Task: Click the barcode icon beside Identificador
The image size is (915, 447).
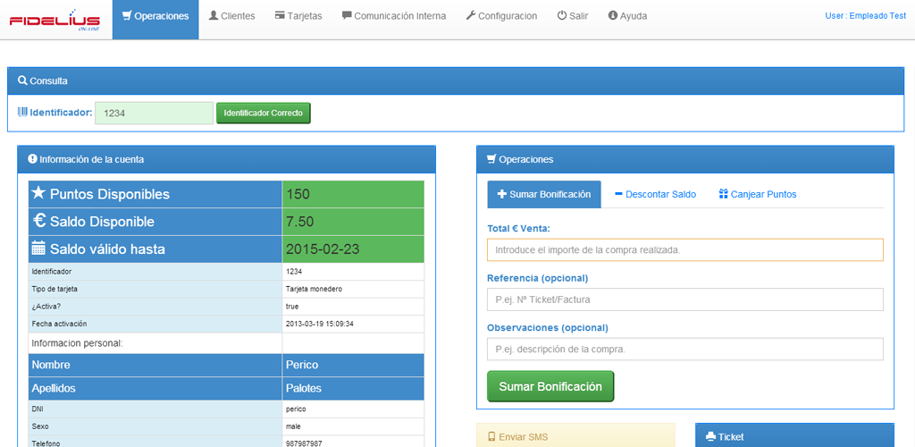Action: [22, 112]
